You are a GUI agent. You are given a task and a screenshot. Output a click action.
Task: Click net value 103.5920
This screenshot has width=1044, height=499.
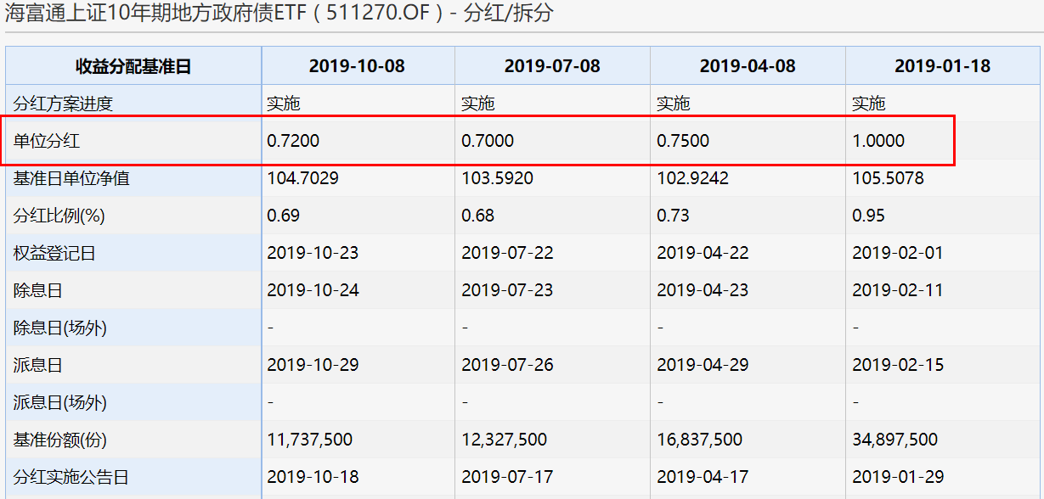tap(497, 178)
